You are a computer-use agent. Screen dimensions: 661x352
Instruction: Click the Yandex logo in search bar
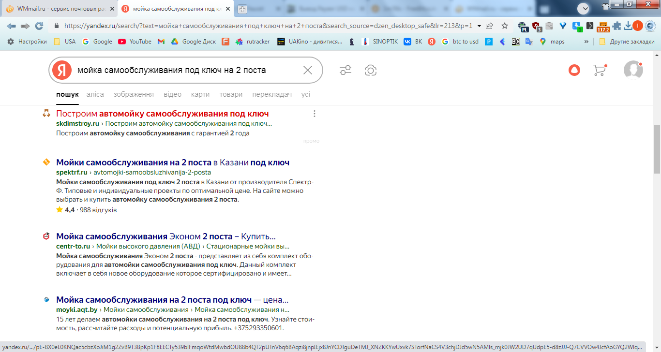coord(62,71)
